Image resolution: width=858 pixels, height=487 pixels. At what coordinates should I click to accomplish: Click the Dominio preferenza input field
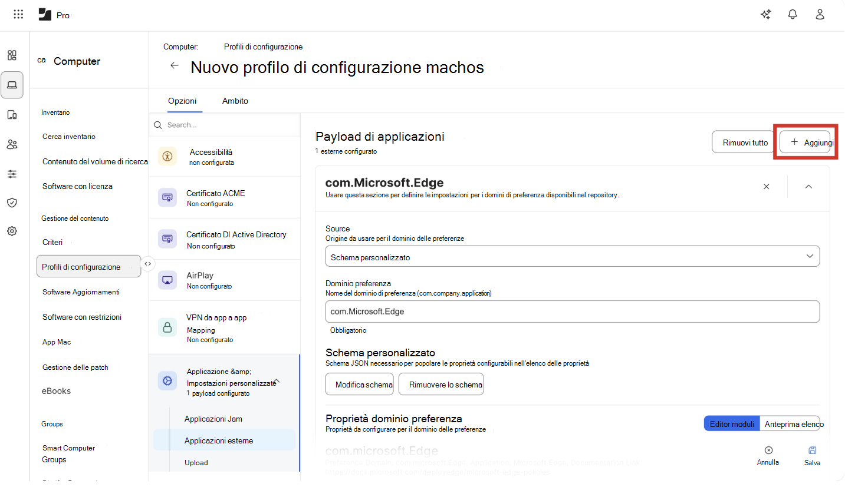point(573,312)
